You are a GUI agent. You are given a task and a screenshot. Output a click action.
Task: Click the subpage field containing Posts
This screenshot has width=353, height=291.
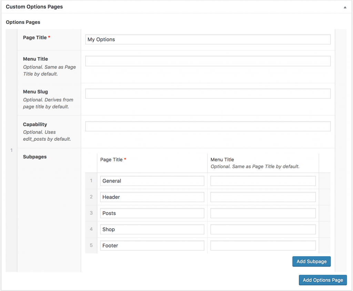(x=152, y=213)
